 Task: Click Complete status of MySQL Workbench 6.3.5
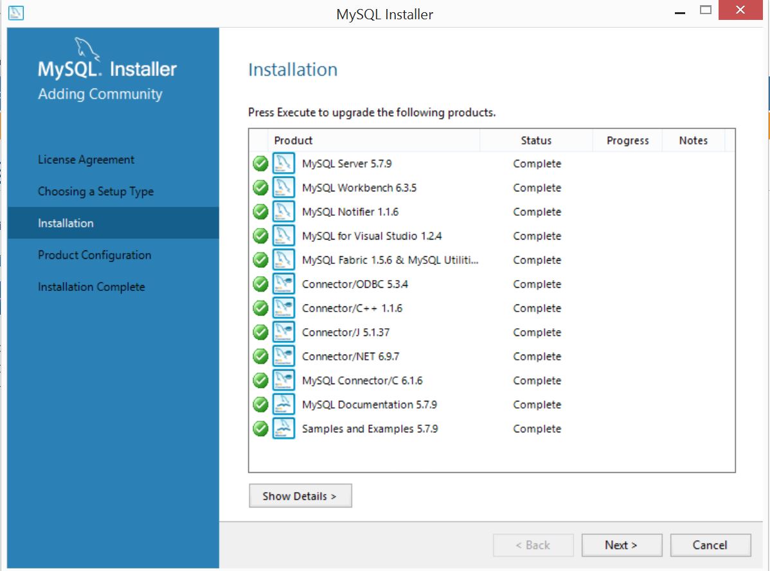(537, 188)
